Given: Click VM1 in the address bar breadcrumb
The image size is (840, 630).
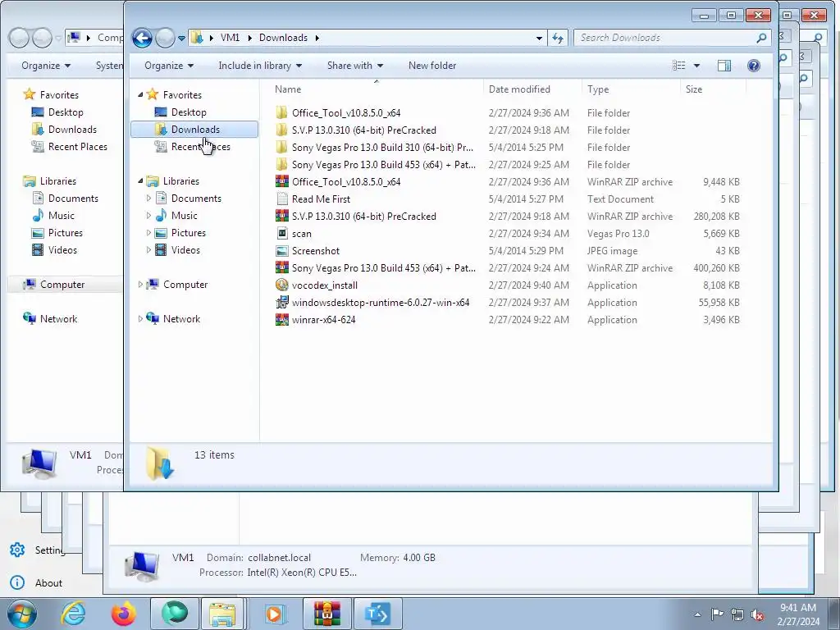Looking at the screenshot, I should point(230,38).
